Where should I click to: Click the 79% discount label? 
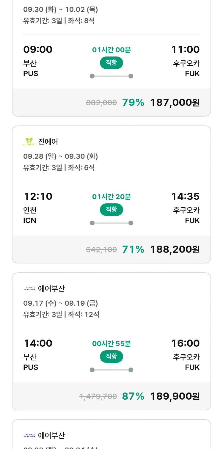133,103
